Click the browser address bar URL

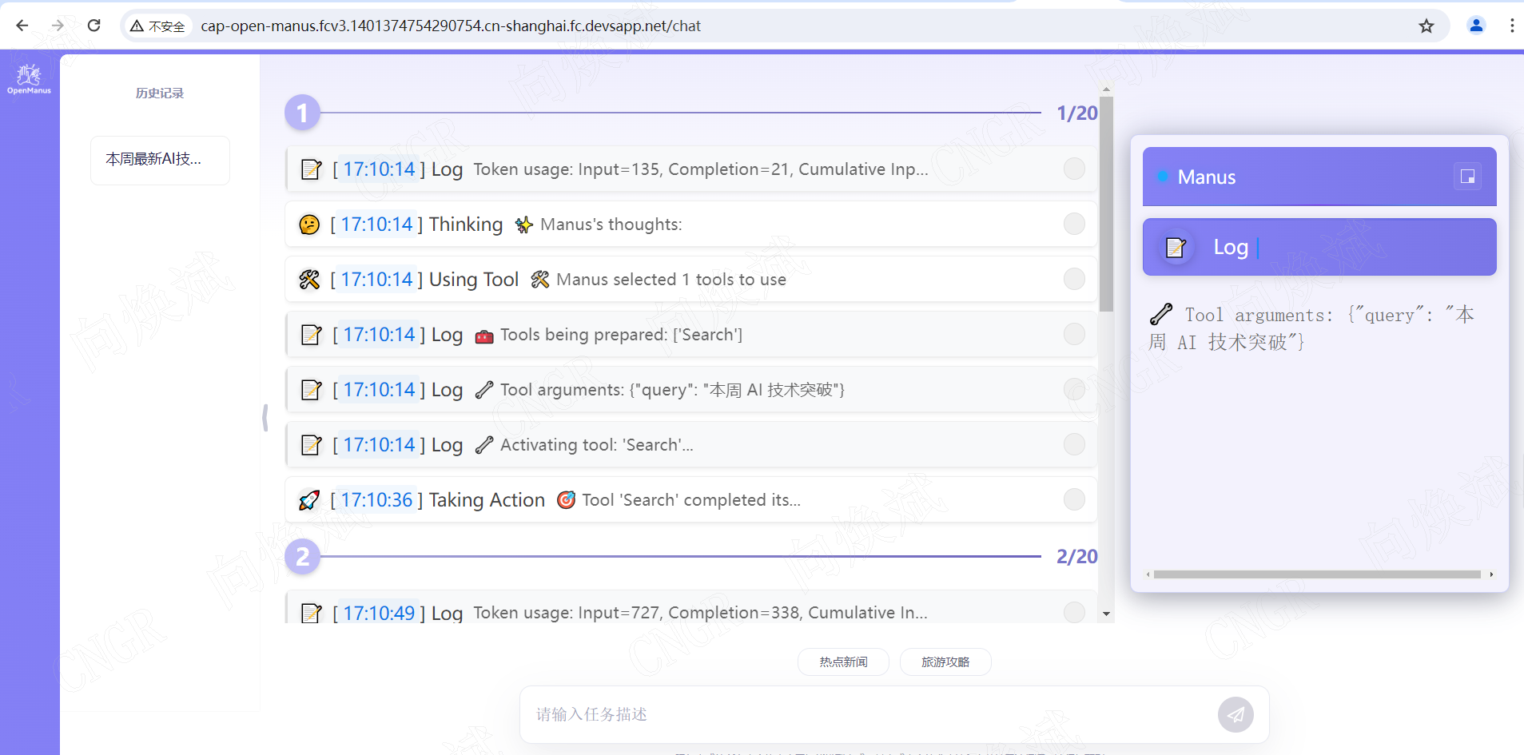pos(451,26)
